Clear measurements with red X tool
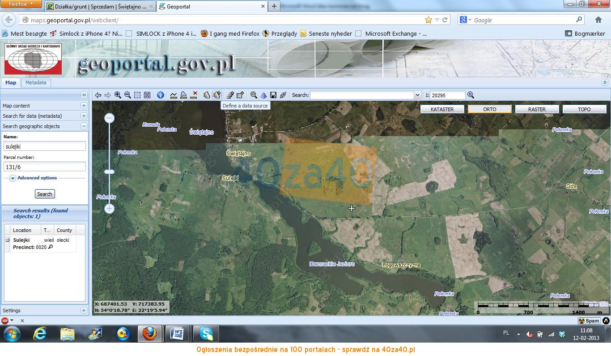Viewport: 611px width, 356px height. click(x=194, y=95)
